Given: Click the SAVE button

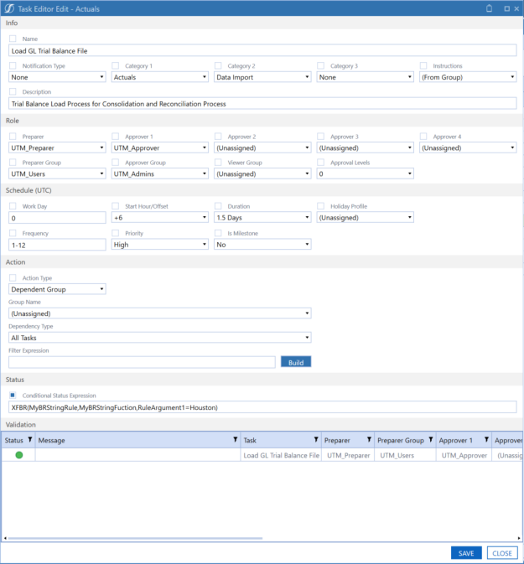Looking at the screenshot, I should 466,553.
